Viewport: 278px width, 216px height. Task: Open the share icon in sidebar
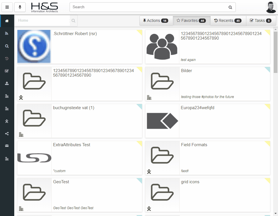[7, 133]
